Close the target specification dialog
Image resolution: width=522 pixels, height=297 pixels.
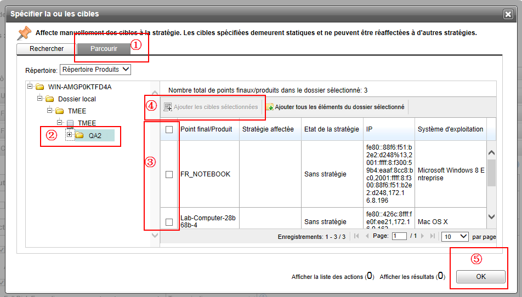[x=508, y=14]
